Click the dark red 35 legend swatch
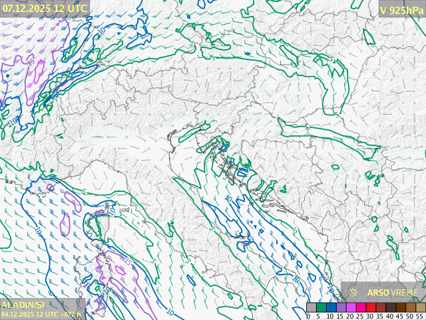426x320 pixels. (x=381, y=307)
